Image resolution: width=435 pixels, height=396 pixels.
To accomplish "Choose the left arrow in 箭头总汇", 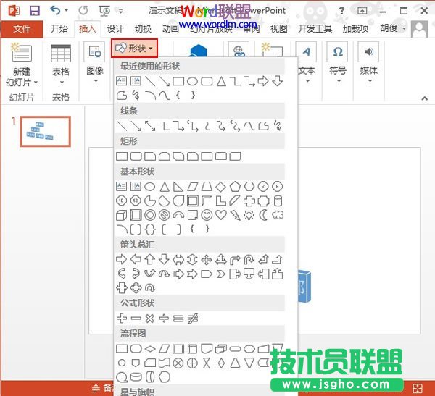I will pos(136,259).
